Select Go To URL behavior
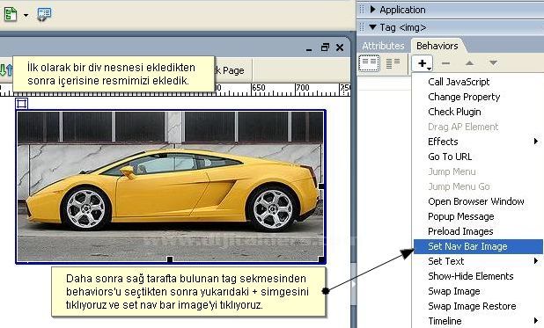 pyautogui.click(x=450, y=157)
